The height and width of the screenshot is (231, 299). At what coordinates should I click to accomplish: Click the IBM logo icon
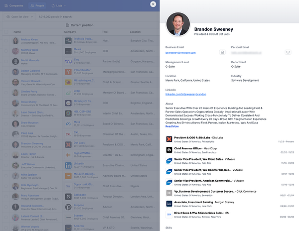click(169, 215)
